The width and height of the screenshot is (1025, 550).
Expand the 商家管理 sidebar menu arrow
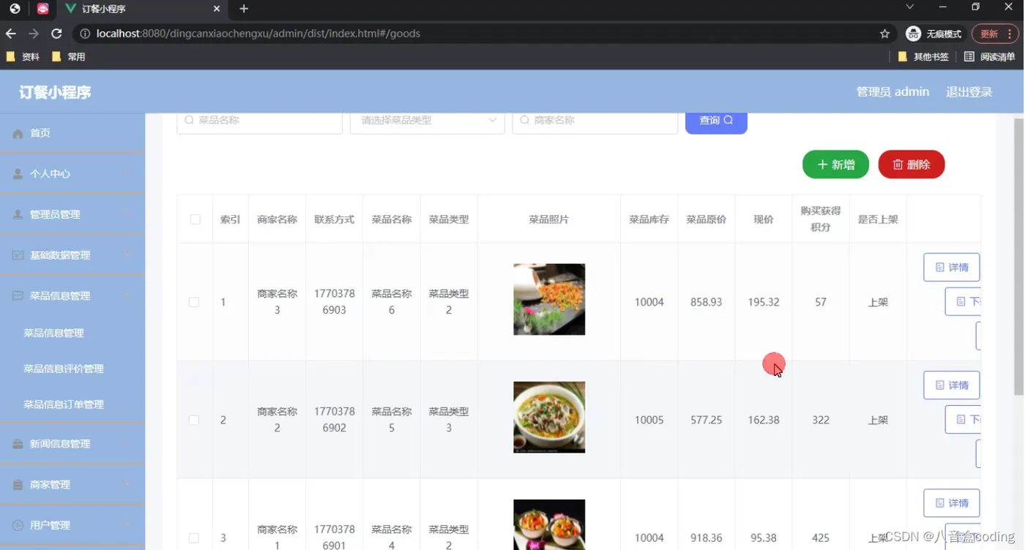pyautogui.click(x=127, y=484)
